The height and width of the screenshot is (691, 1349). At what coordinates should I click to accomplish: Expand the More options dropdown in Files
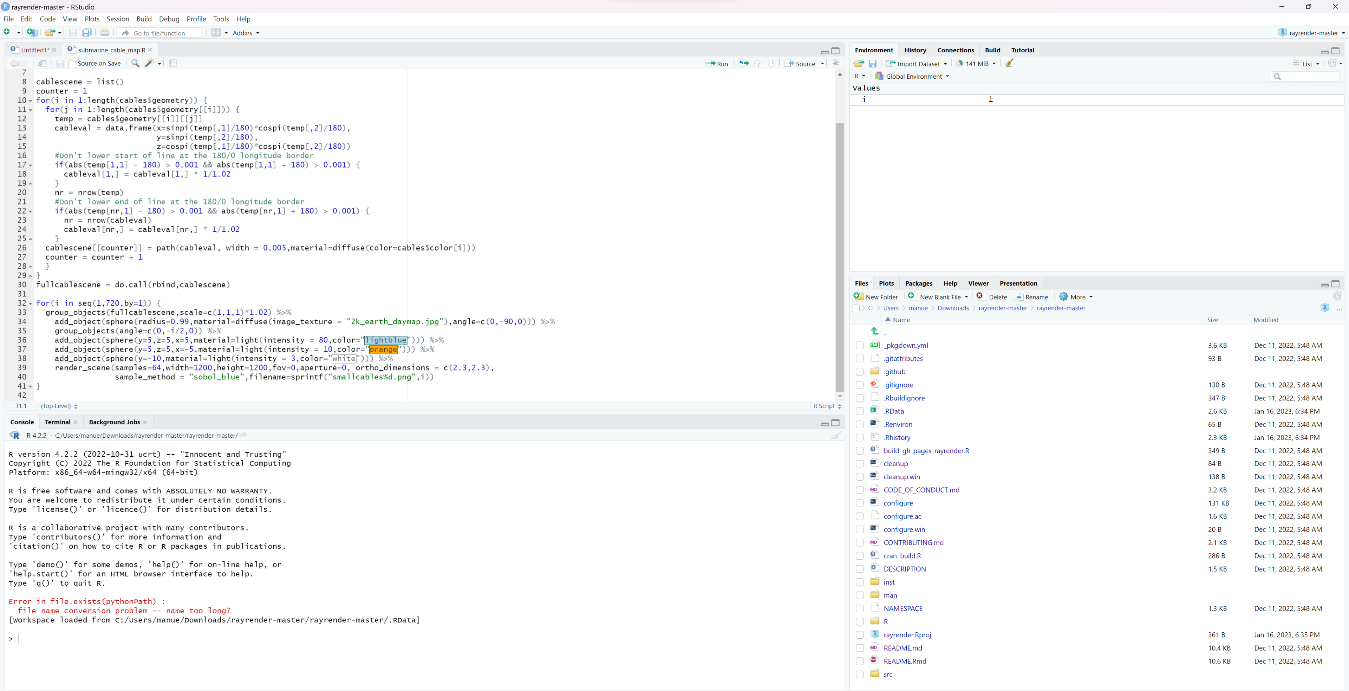click(1077, 297)
